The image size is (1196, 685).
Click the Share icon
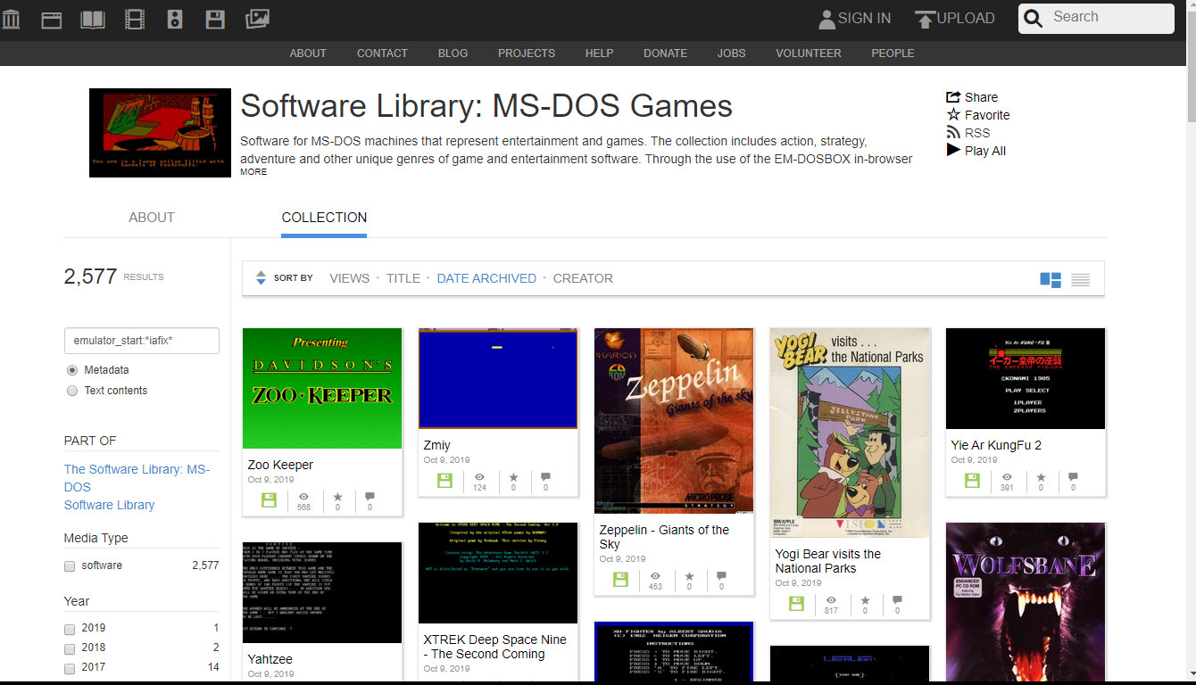tap(953, 97)
